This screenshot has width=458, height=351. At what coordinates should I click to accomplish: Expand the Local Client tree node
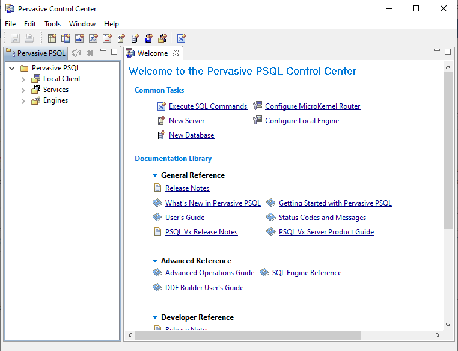coord(23,79)
